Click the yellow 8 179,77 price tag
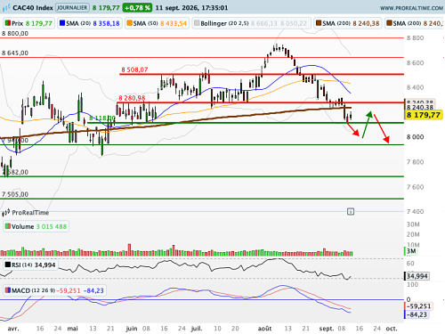Screen dimensions: 445x334 pyautogui.click(x=424, y=115)
